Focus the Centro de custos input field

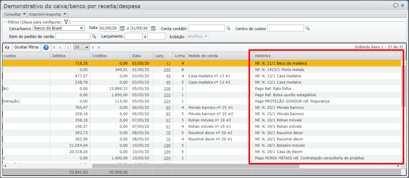coord(285,28)
